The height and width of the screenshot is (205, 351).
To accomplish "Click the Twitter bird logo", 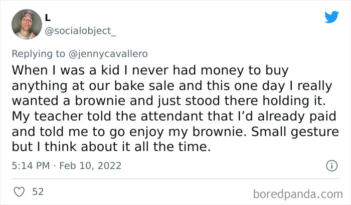I will pyautogui.click(x=331, y=17).
